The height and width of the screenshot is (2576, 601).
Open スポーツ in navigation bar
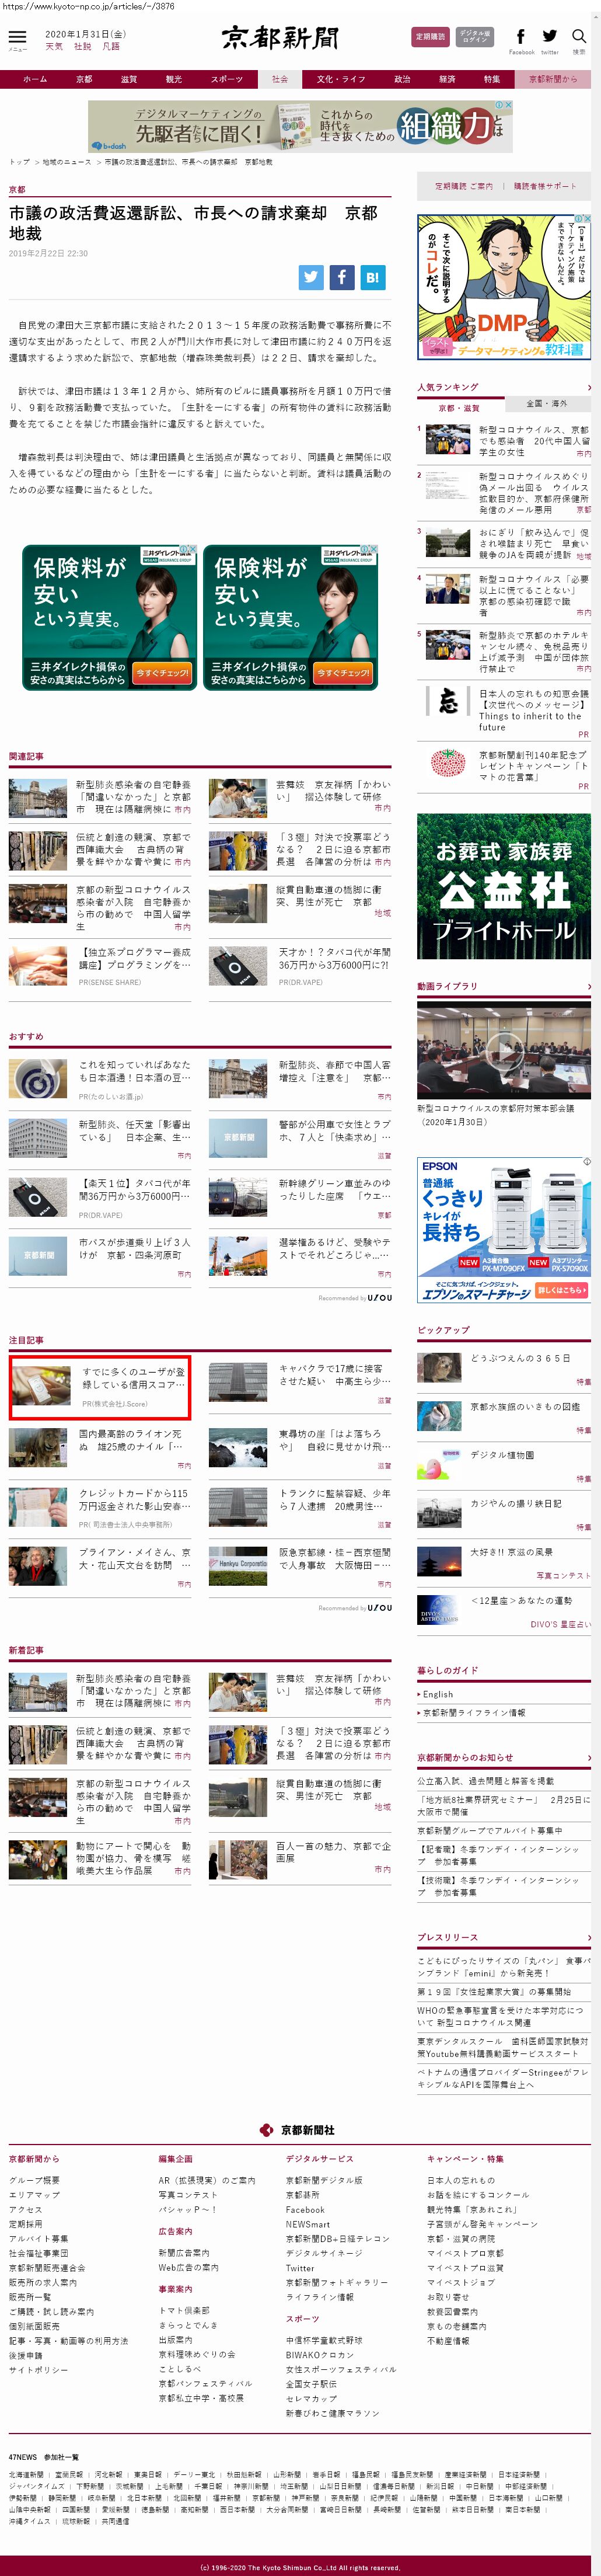[226, 79]
